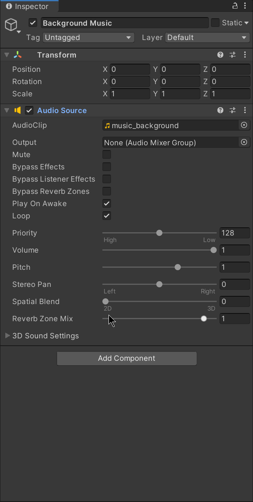Open Transform component help reference

(x=220, y=55)
